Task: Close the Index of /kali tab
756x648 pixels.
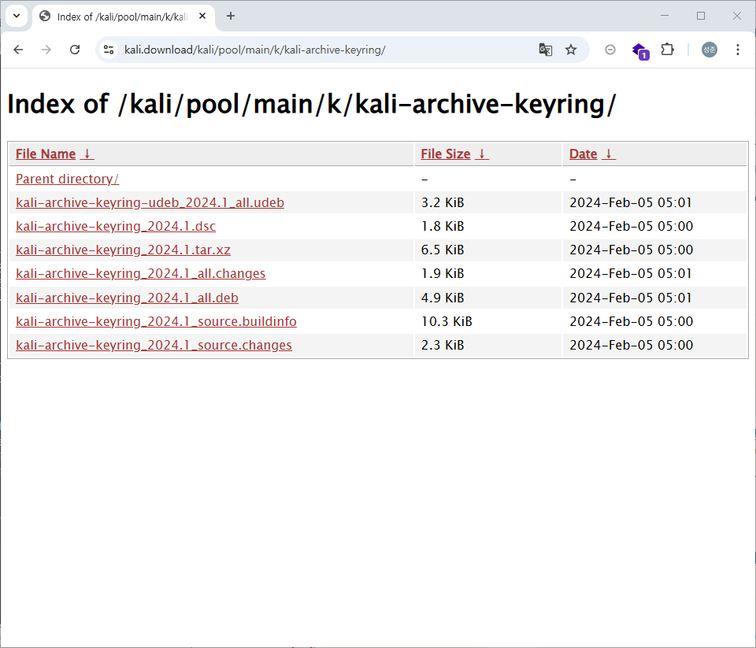Action: 202,16
